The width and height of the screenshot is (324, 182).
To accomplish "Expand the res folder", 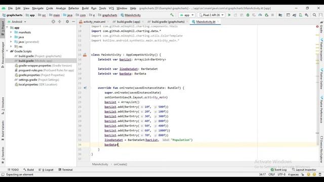I will point(11,47).
